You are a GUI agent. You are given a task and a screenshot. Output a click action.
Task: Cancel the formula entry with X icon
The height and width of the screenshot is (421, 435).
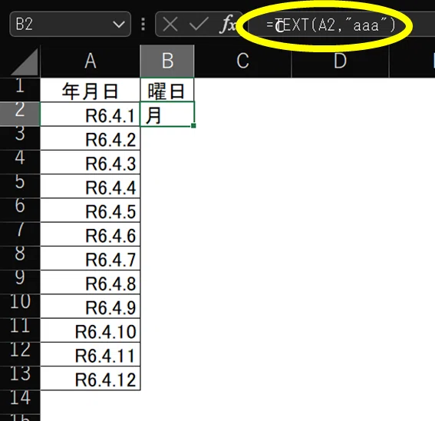(x=170, y=25)
